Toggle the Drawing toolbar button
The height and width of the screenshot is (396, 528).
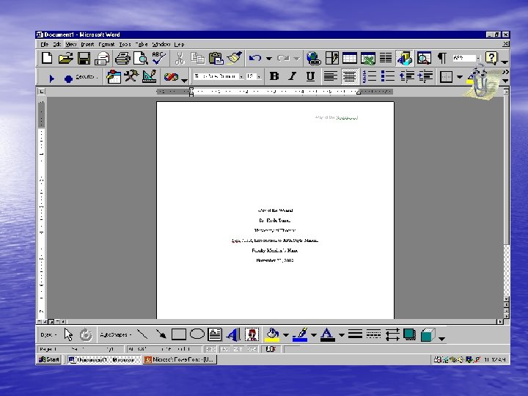(x=404, y=58)
